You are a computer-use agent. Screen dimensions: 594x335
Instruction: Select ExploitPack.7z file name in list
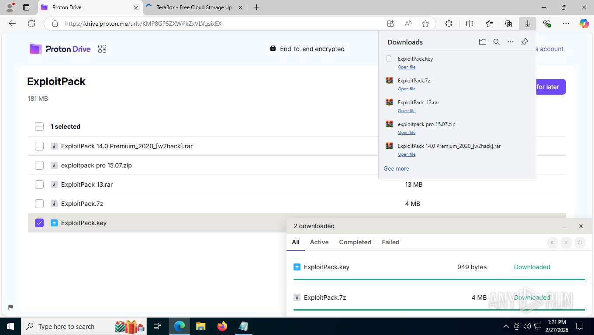coord(82,204)
